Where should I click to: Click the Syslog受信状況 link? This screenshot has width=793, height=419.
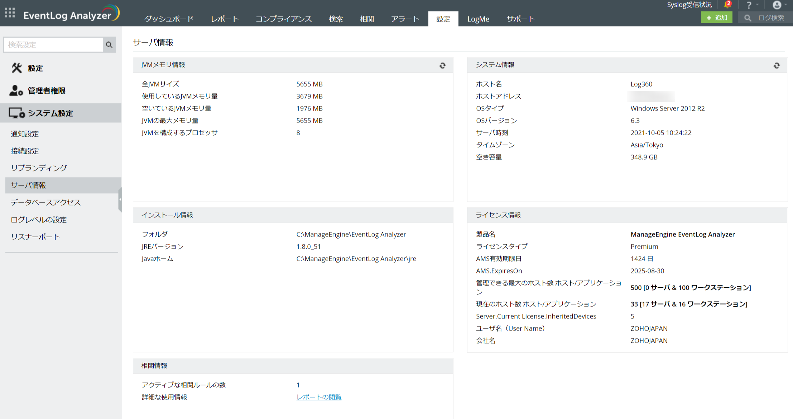tap(689, 5)
